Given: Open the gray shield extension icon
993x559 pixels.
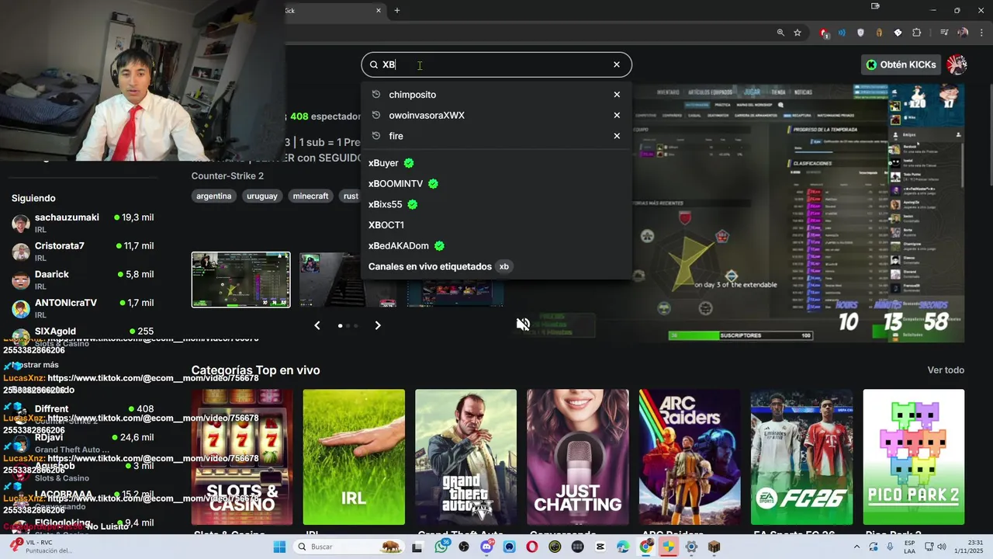Looking at the screenshot, I should 860,33.
